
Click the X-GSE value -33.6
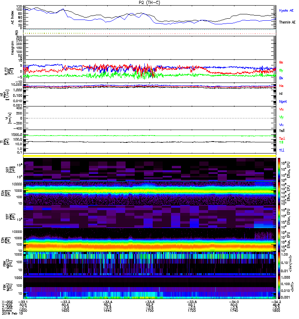tap(149, 302)
